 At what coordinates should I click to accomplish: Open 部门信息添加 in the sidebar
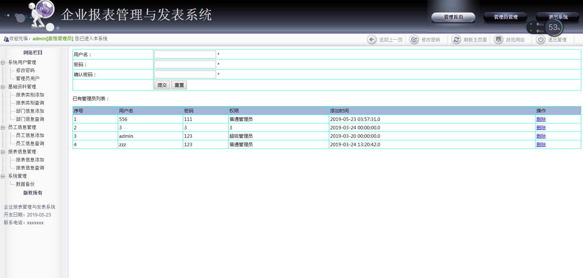[x=30, y=111]
